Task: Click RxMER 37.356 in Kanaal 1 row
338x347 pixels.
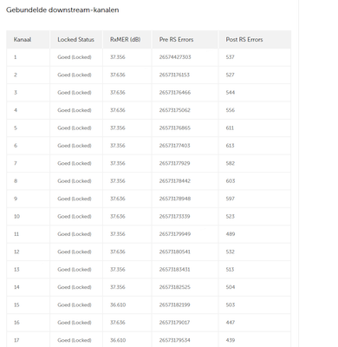Action: 118,57
